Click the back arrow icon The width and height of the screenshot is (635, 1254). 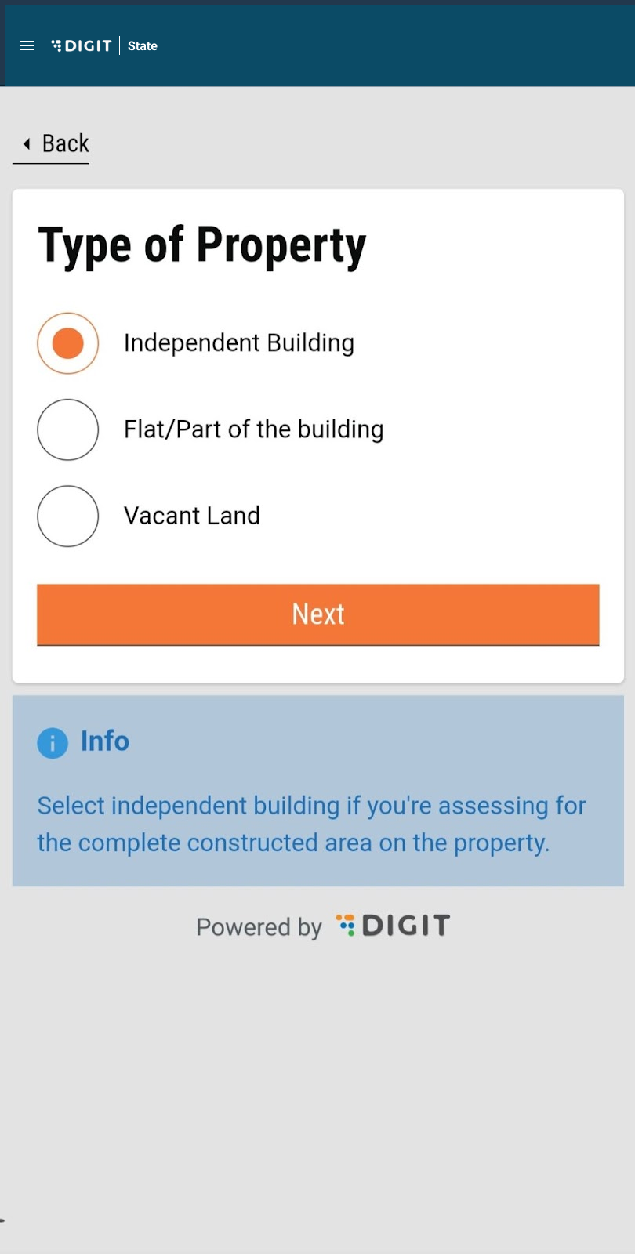point(27,143)
